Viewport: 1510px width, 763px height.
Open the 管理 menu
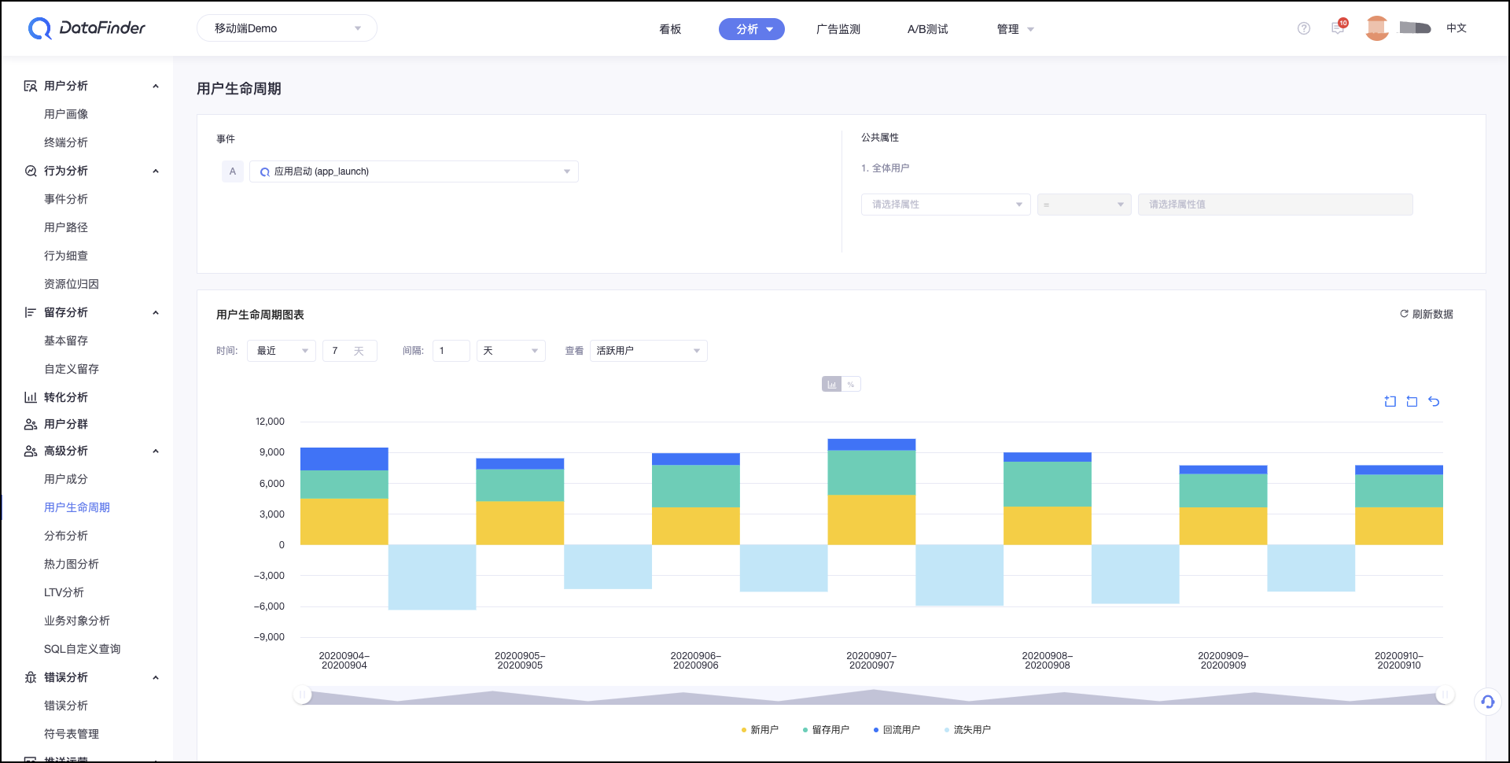tap(1015, 29)
